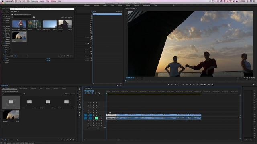Image resolution: width=257 pixels, height=144 pixels.
Task: Select the Pen tool
Action: (80, 112)
